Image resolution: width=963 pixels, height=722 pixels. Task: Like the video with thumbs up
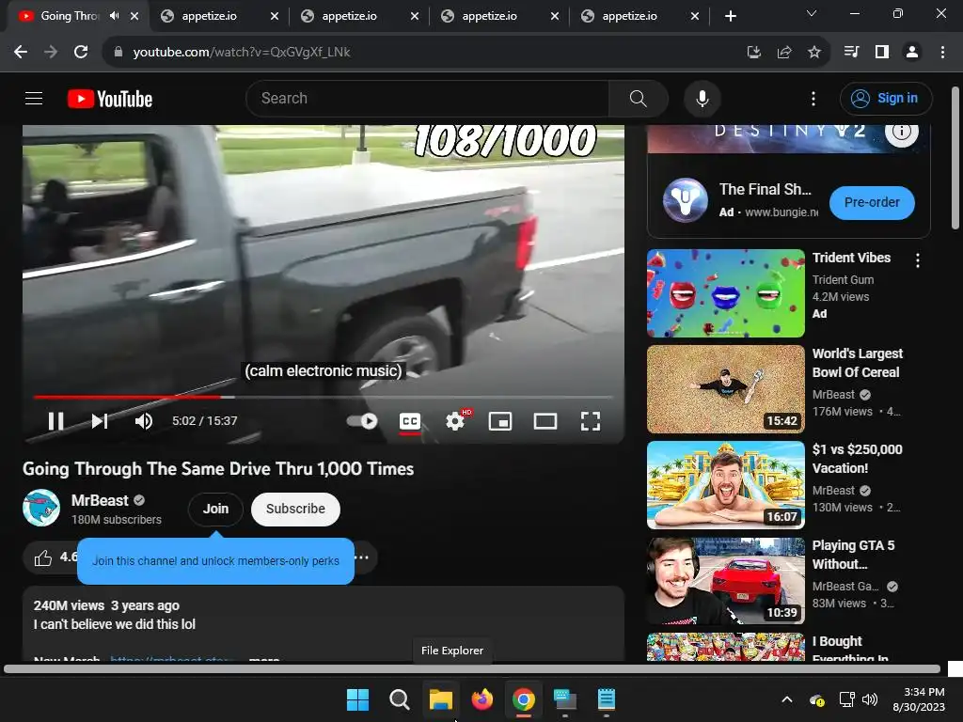pos(43,557)
